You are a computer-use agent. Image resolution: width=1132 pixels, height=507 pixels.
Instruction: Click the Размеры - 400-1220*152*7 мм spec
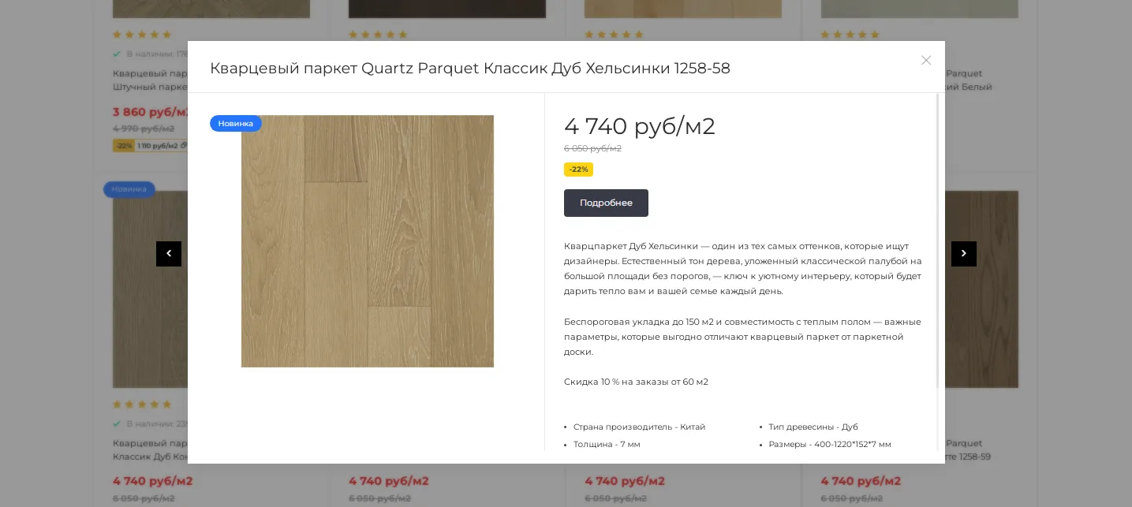point(830,445)
